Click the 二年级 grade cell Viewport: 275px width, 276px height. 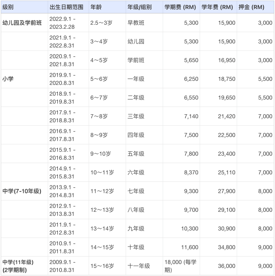click(x=144, y=98)
